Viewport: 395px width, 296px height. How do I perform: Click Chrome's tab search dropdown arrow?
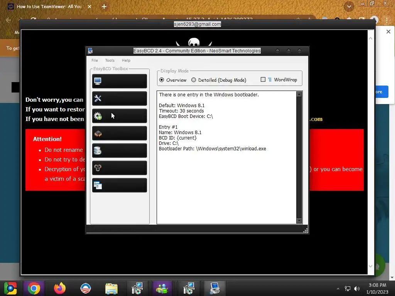349,7
